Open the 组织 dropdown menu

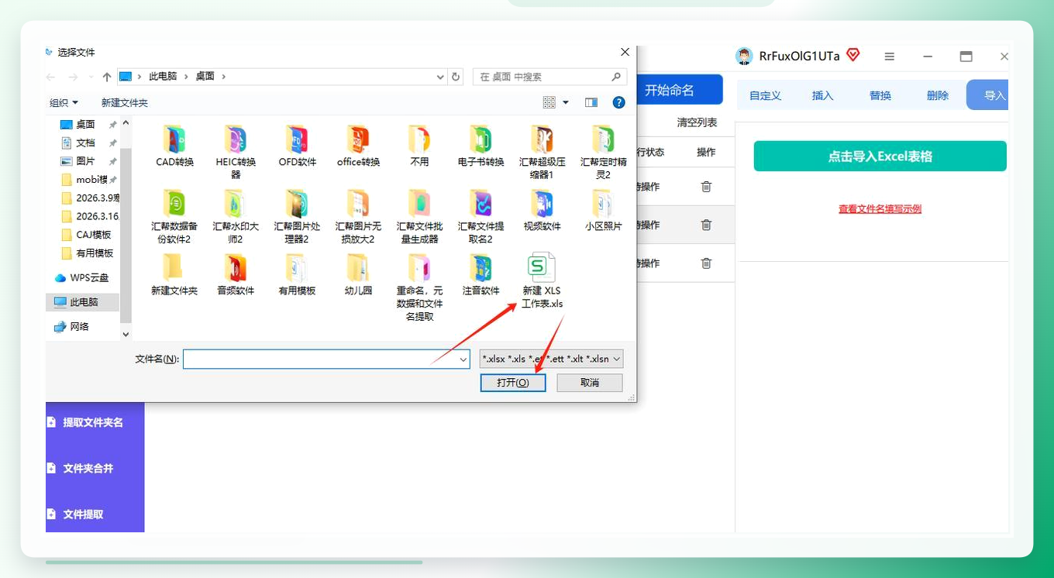pyautogui.click(x=64, y=102)
